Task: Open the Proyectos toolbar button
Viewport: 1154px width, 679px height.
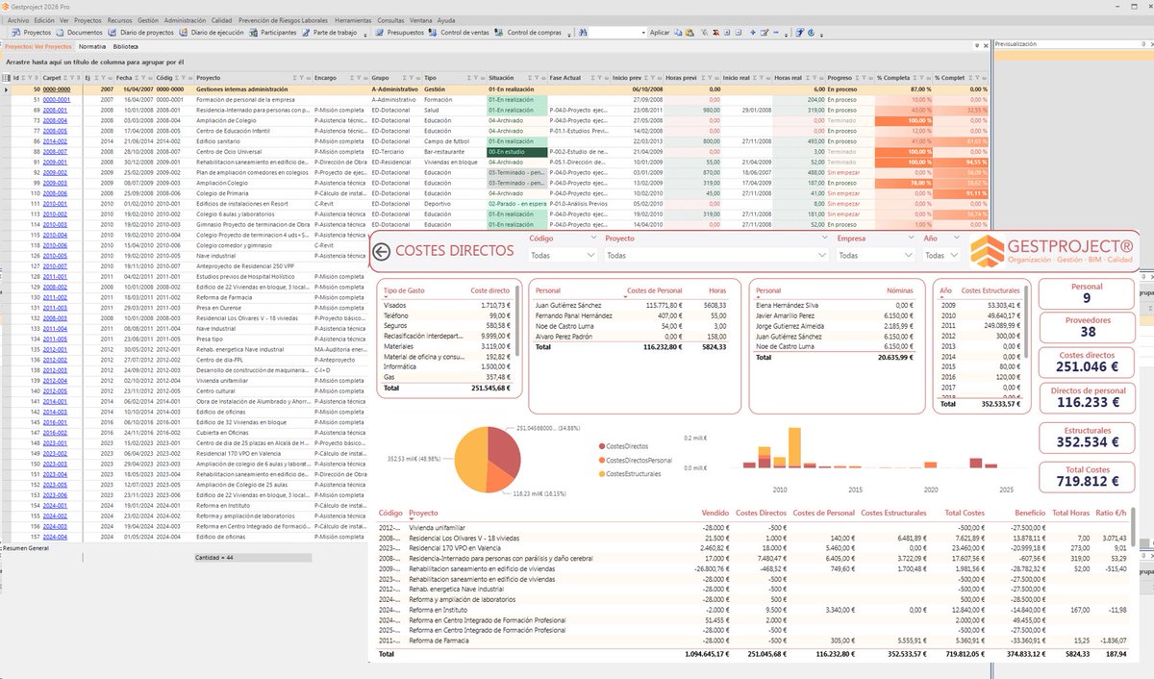Action: pyautogui.click(x=31, y=32)
